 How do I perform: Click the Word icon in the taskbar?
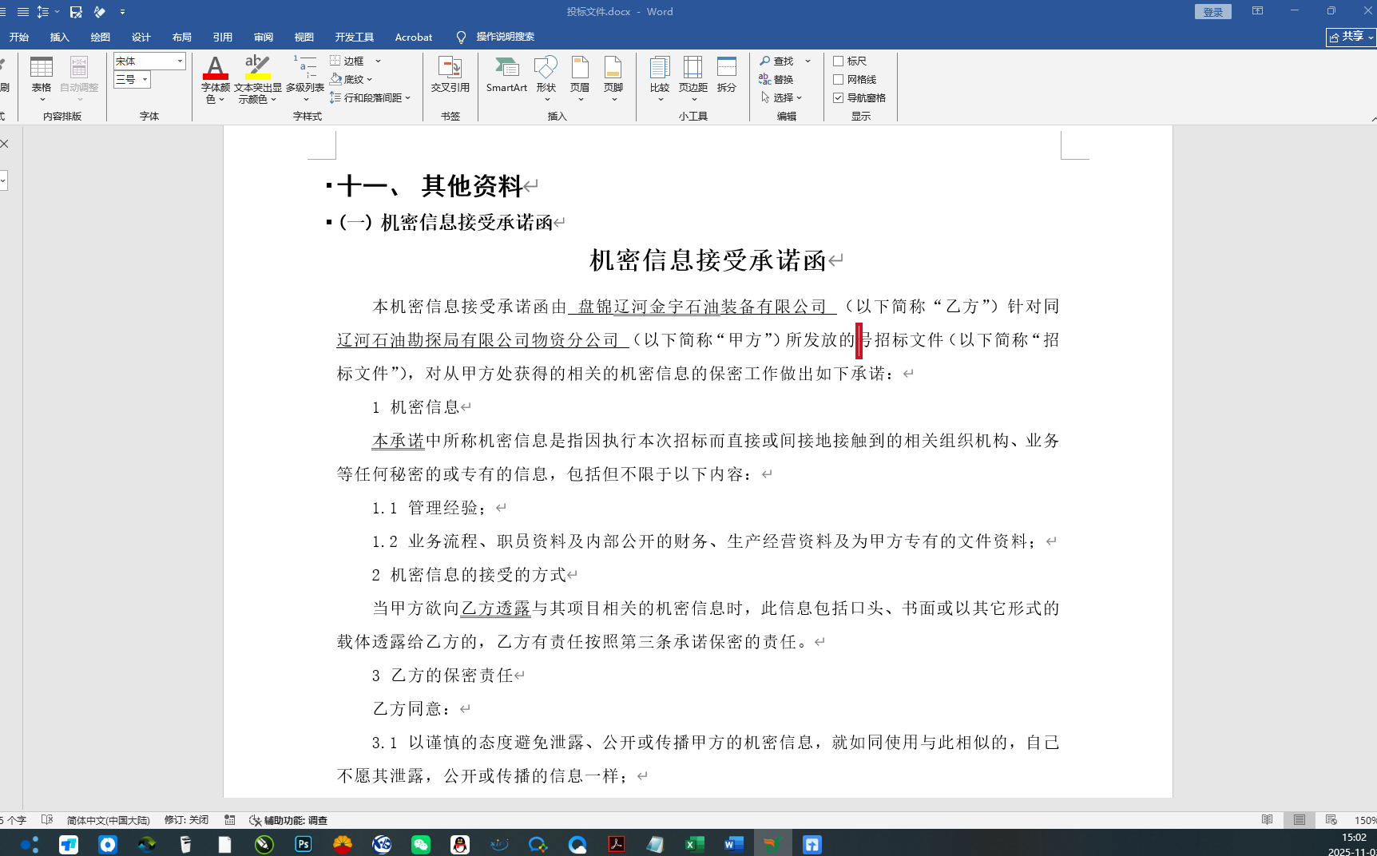733,844
